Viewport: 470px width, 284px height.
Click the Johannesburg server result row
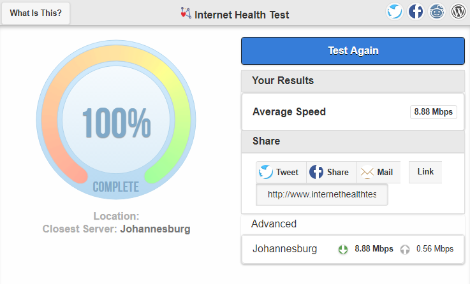(353, 249)
